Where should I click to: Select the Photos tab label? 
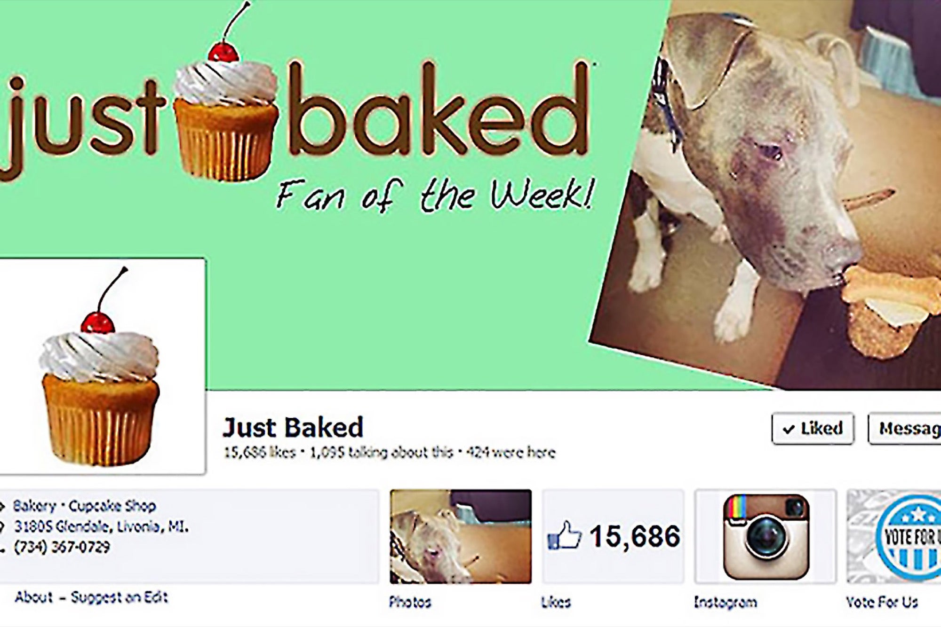click(410, 602)
